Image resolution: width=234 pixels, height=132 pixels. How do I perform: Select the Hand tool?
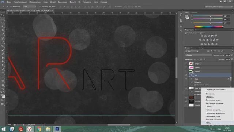tap(3, 85)
